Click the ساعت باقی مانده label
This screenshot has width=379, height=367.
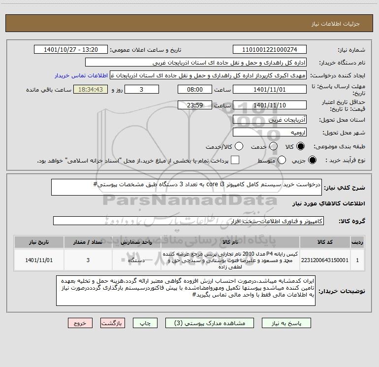tap(49, 90)
